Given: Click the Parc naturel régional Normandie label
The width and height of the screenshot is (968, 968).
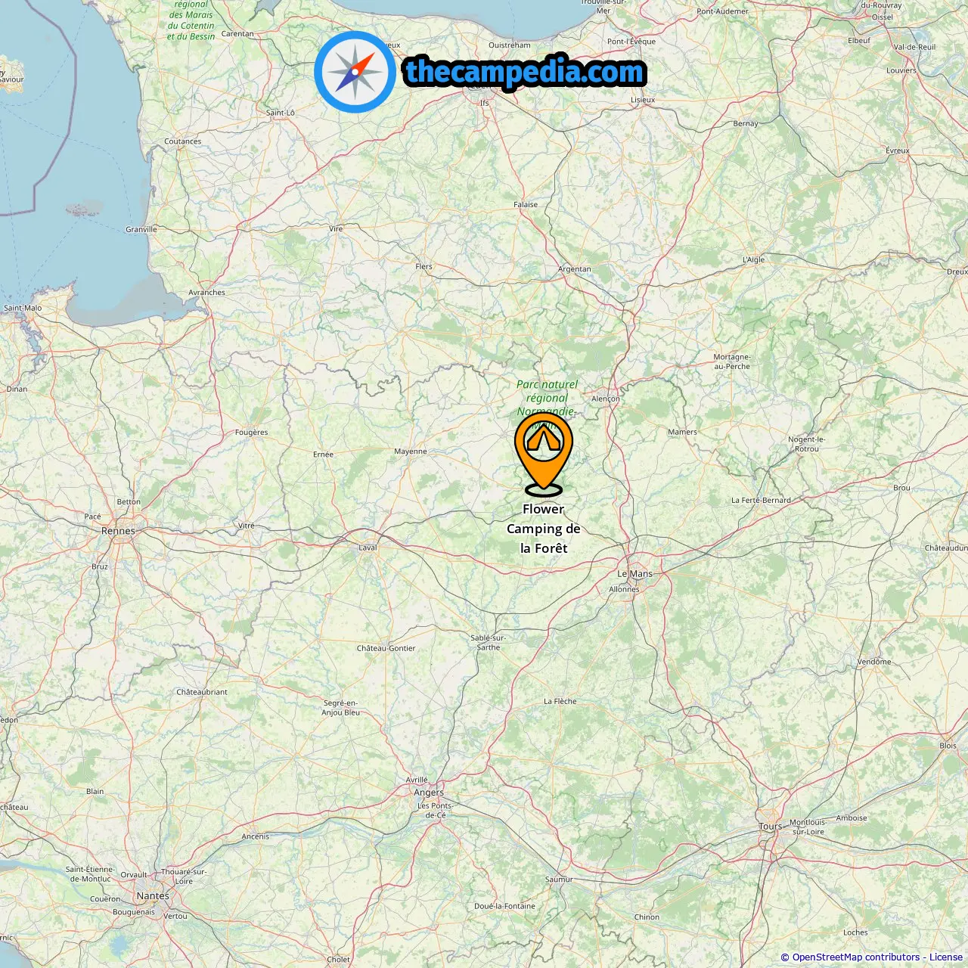Looking at the screenshot, I should (x=547, y=398).
